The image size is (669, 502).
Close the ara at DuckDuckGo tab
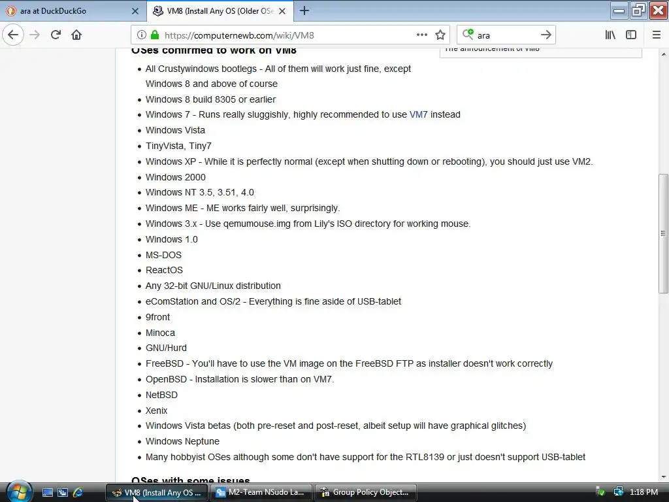[x=135, y=11]
